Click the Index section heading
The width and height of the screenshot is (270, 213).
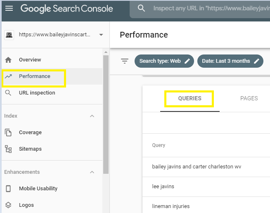tap(11, 116)
